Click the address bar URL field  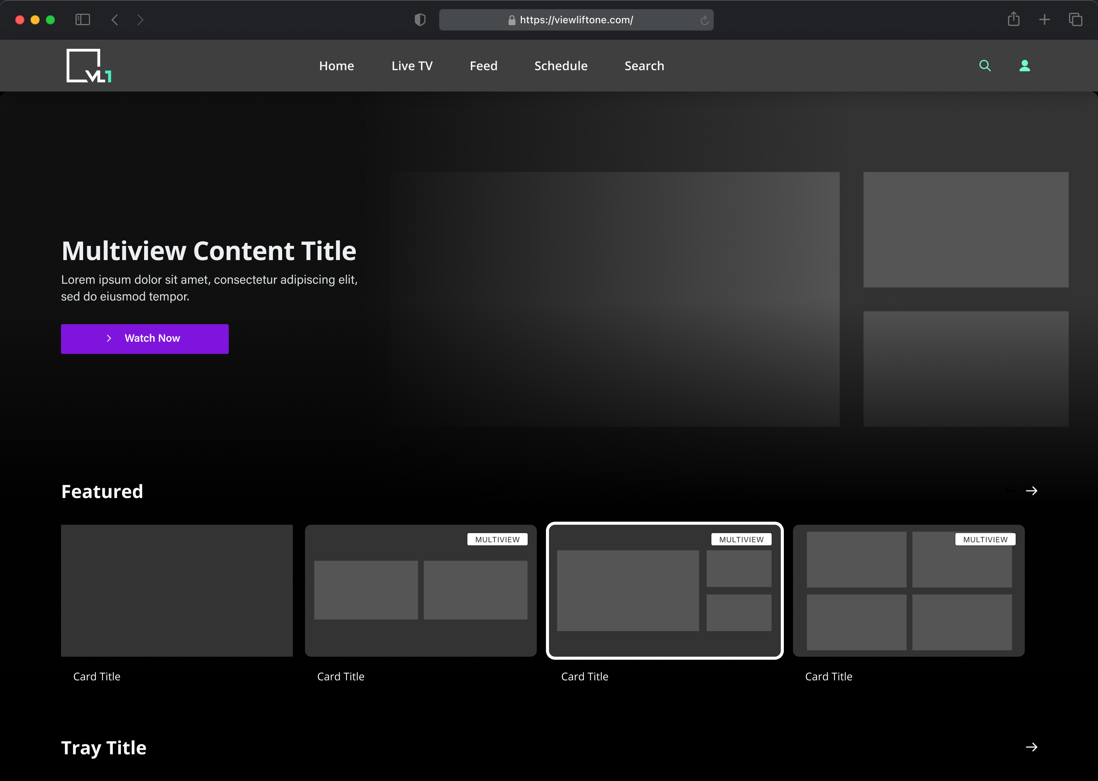[576, 20]
